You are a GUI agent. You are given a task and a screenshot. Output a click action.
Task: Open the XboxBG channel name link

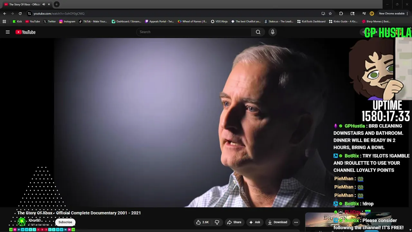click(34, 220)
